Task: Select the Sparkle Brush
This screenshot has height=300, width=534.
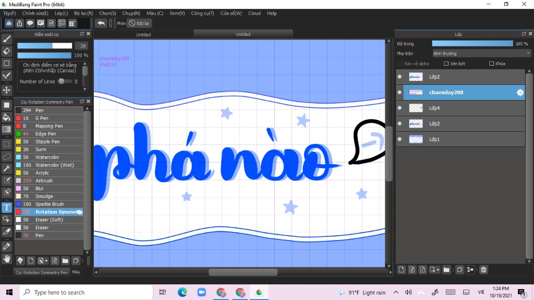Action: pos(49,204)
